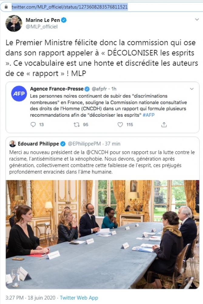Screen dimensions: 203x304
Task: Click the @afpfr handle
Action: [99, 89]
